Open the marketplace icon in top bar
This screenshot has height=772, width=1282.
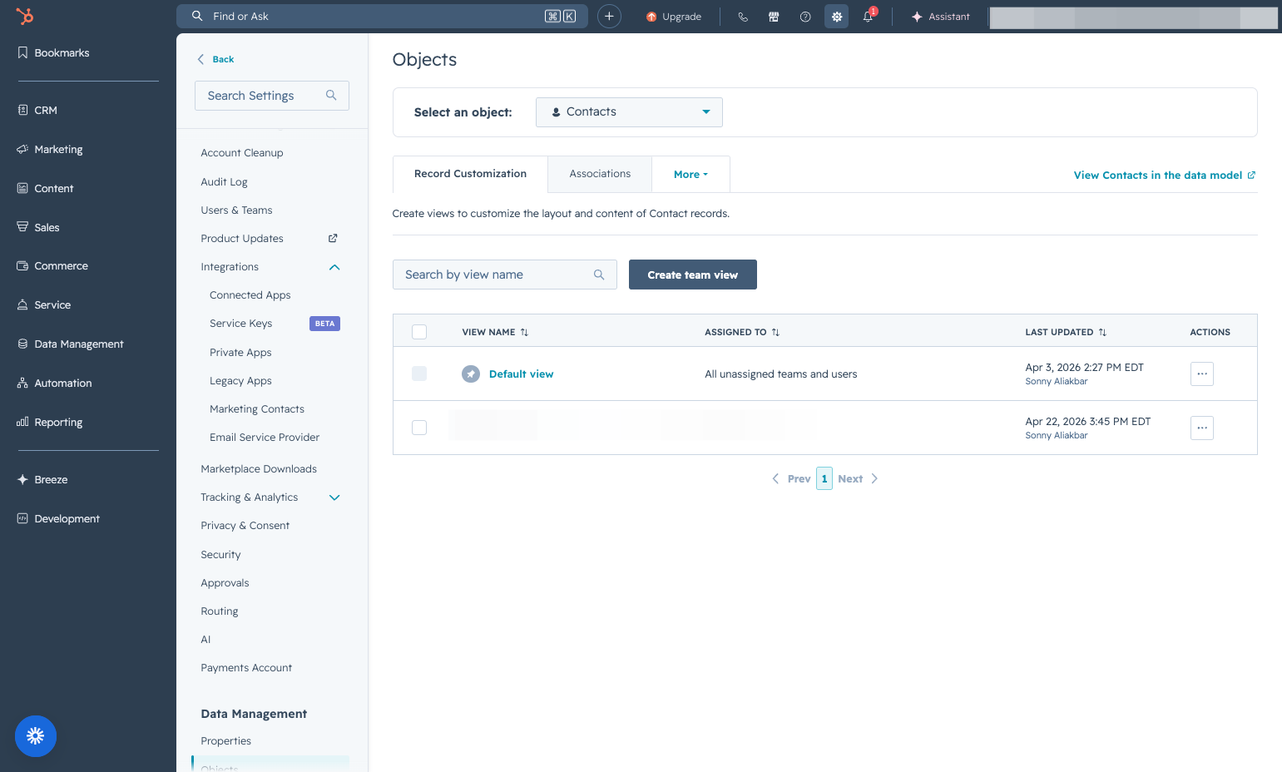(774, 17)
